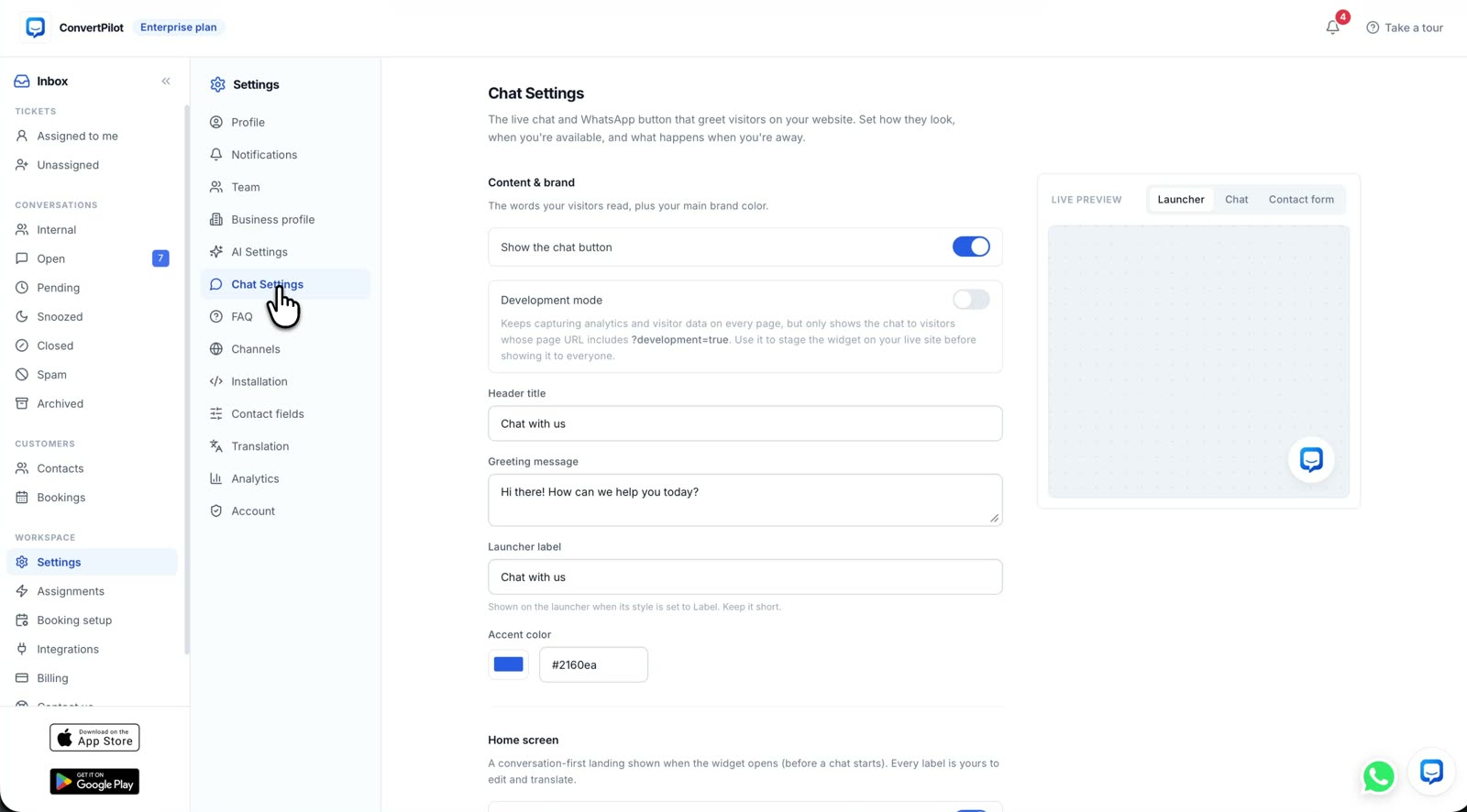Screen dimensions: 1467x812
Task: Click the Greeting message text area
Action: (x=745, y=500)
